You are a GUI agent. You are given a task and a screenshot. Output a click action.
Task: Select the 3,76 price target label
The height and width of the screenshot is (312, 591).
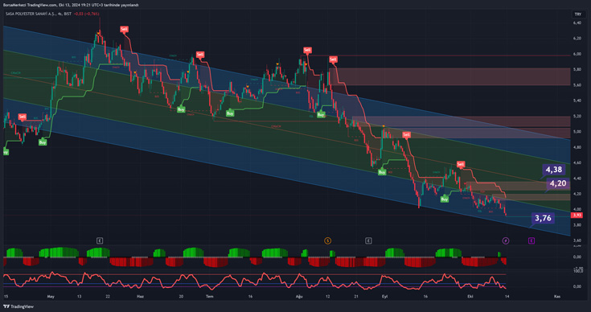click(x=543, y=218)
